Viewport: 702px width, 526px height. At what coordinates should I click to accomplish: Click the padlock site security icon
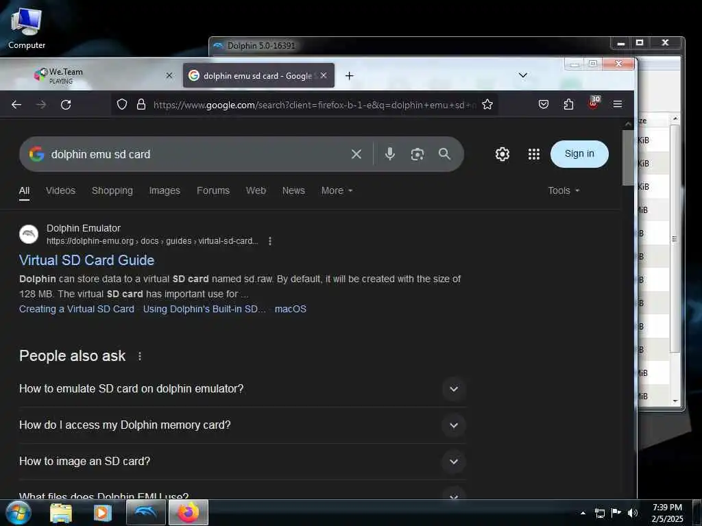[141, 105]
